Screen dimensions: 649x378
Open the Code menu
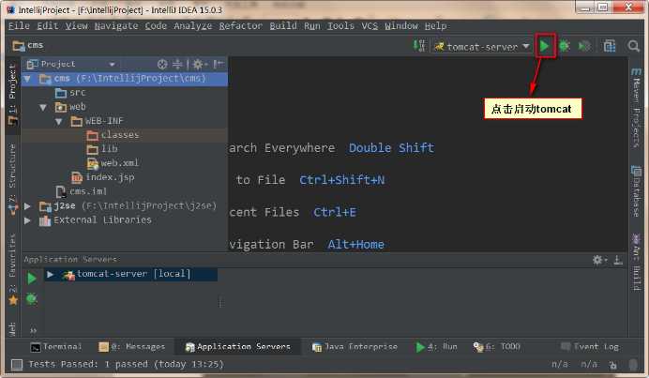[156, 25]
